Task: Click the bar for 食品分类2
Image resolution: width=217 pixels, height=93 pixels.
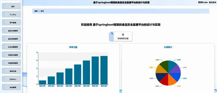Action: point(51,80)
